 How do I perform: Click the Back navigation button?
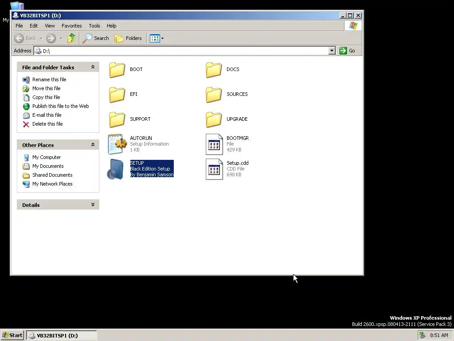pyautogui.click(x=25, y=38)
